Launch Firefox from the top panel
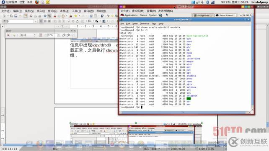269x151 pixels. point(37,2)
